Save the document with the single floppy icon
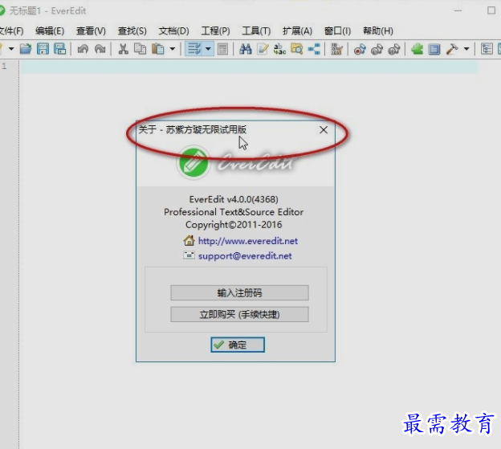This screenshot has width=501, height=449. coord(43,49)
